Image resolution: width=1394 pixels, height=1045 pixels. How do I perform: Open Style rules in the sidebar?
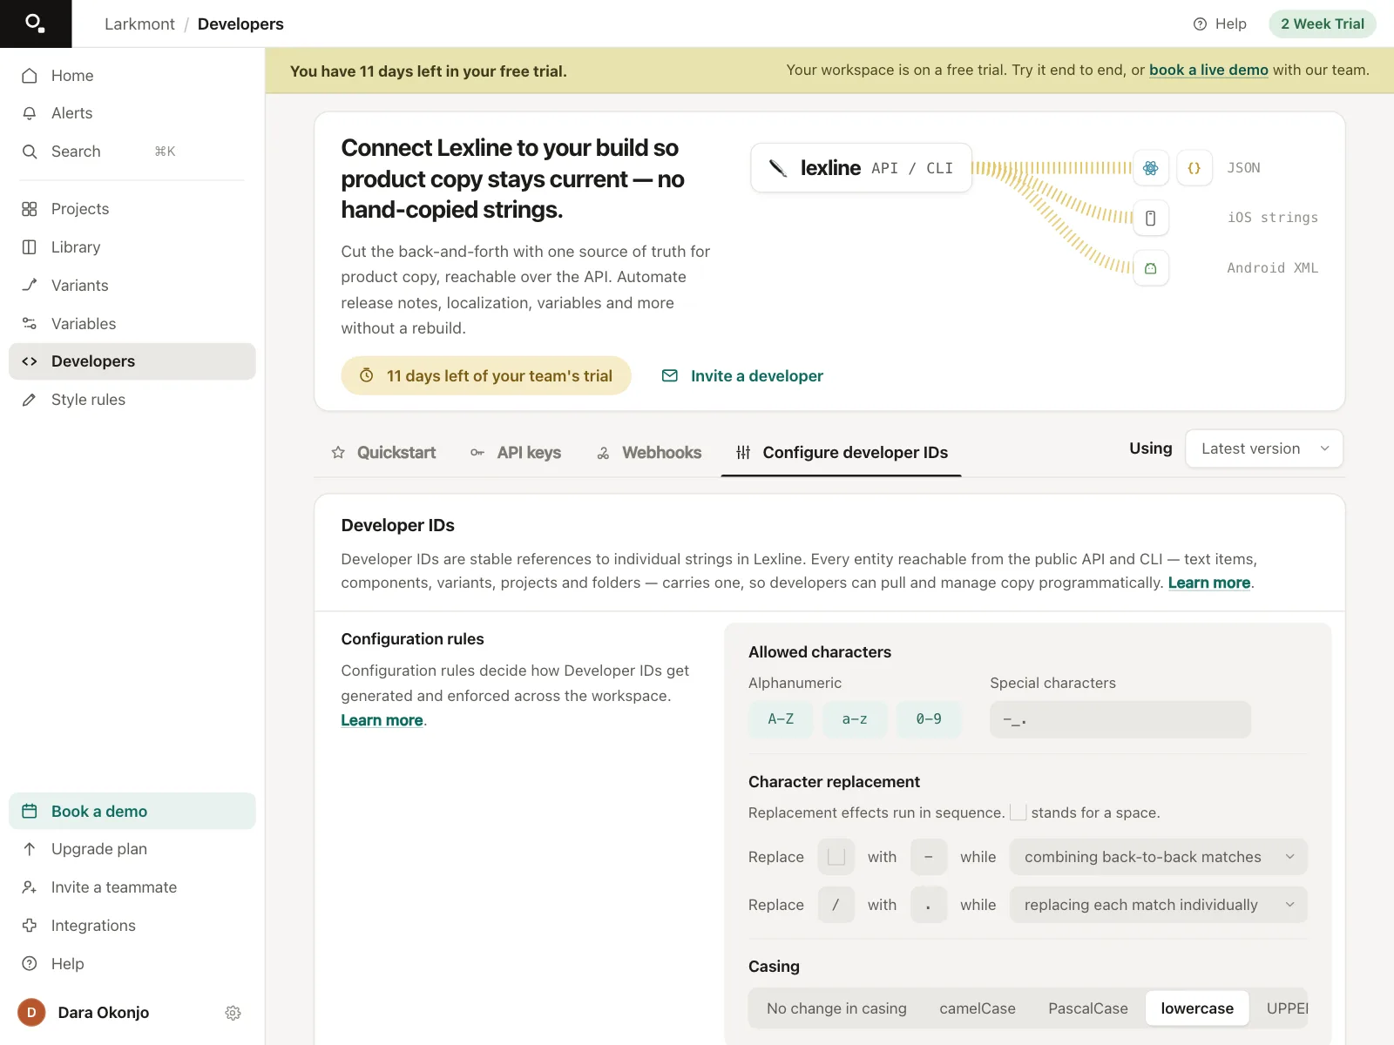[x=132, y=400]
